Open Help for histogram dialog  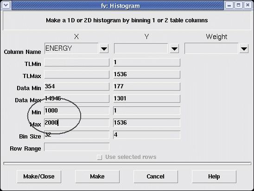tap(214, 177)
